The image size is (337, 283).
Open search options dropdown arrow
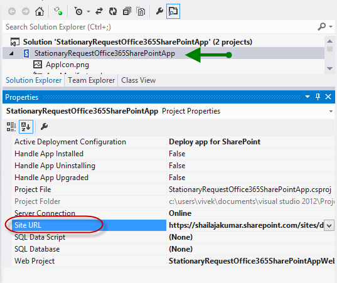coord(331,27)
